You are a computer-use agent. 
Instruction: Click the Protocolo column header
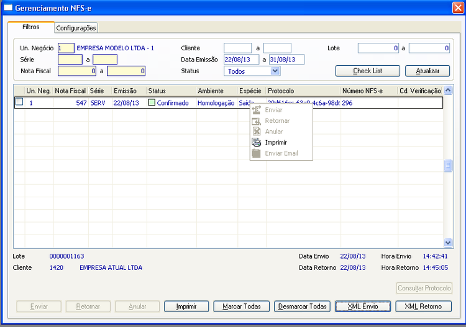click(303, 91)
